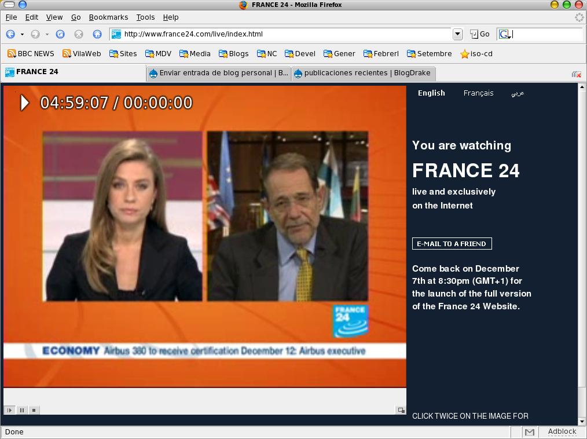Open the Bookmarks menu
587x439 pixels.
tap(109, 17)
